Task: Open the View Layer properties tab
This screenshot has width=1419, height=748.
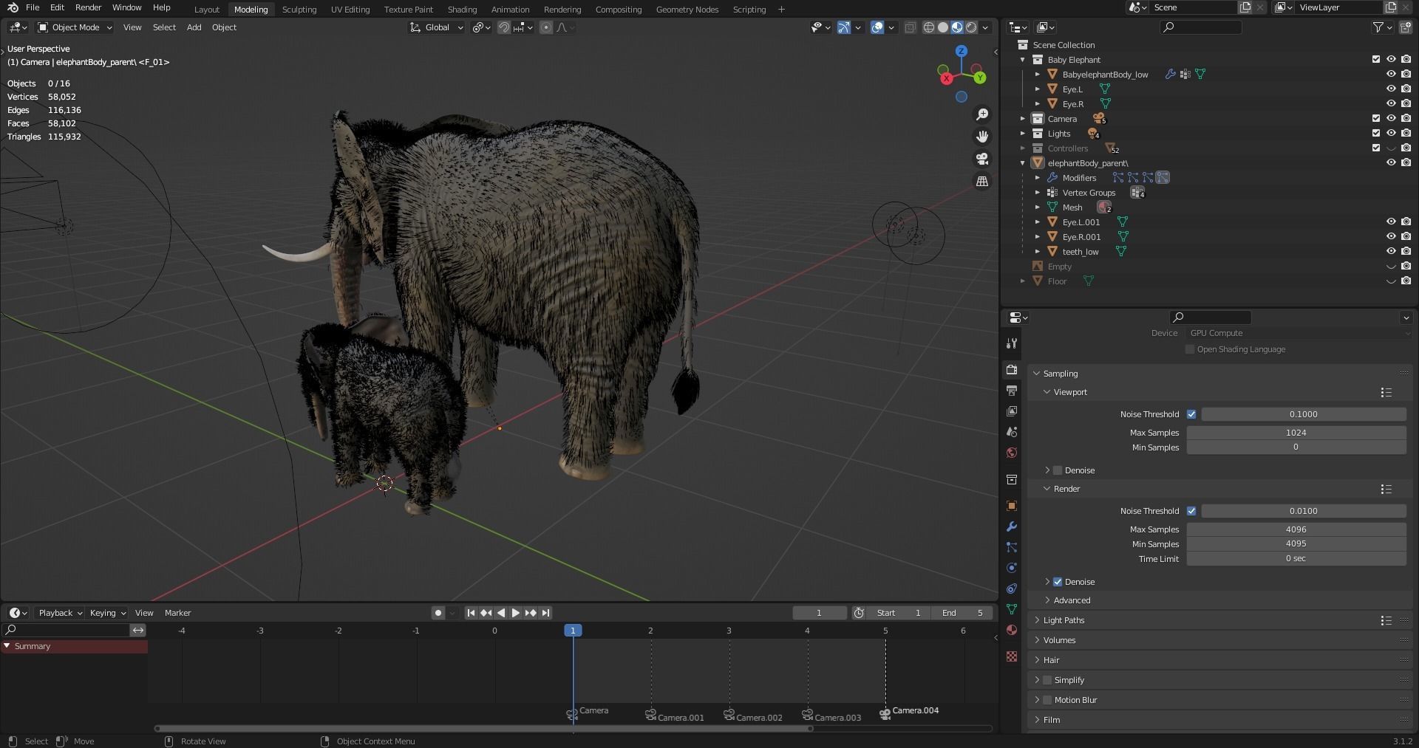Action: 1012,411
